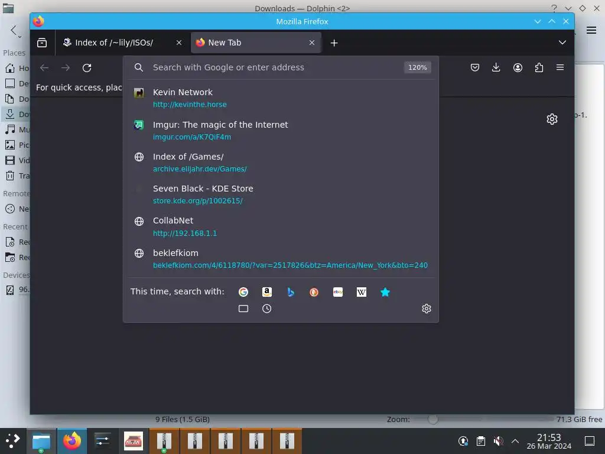The width and height of the screenshot is (605, 454).
Task: Open search settings gear in dropdown
Action: click(x=427, y=309)
